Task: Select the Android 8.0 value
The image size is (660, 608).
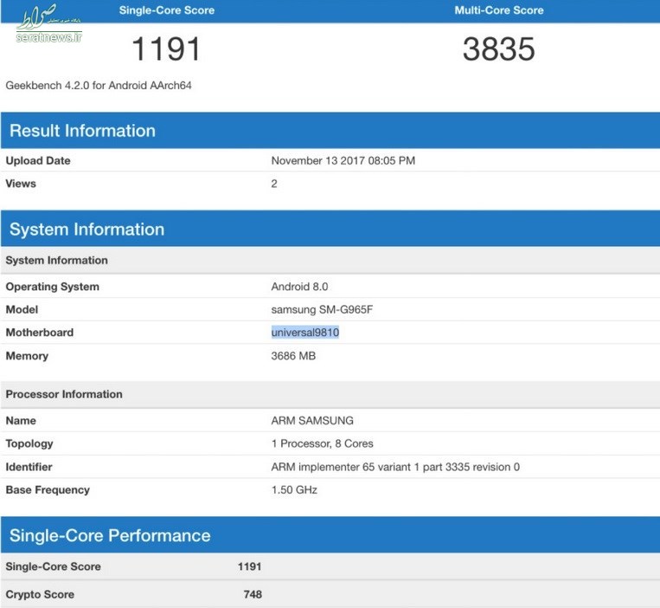Action: click(x=299, y=287)
